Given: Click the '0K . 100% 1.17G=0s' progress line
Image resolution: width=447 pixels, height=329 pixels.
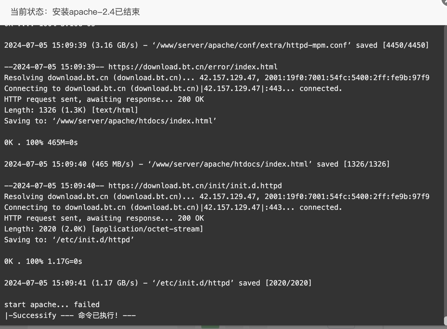Looking at the screenshot, I should 43,261.
